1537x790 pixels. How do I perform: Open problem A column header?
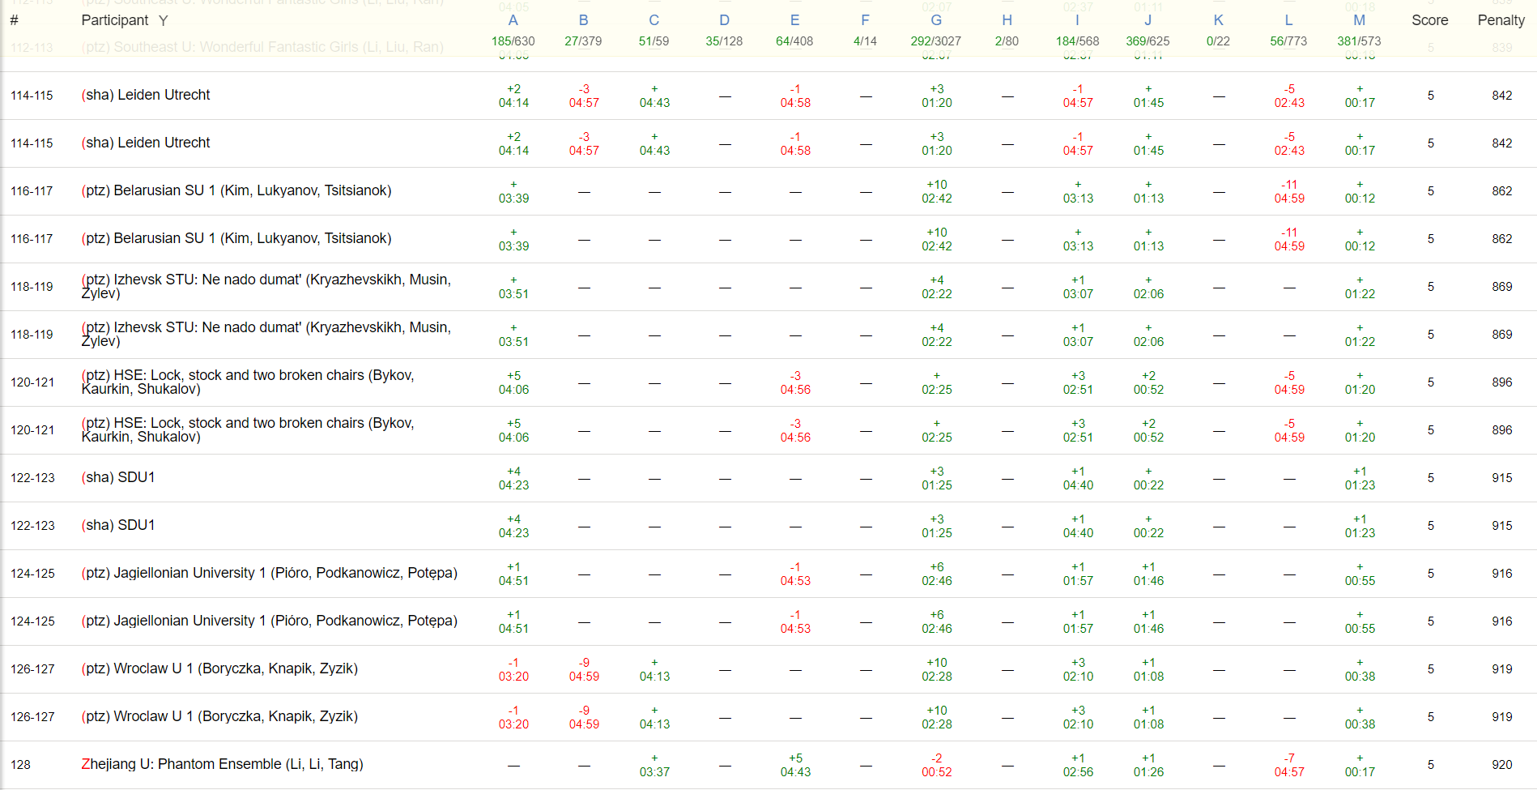[513, 21]
